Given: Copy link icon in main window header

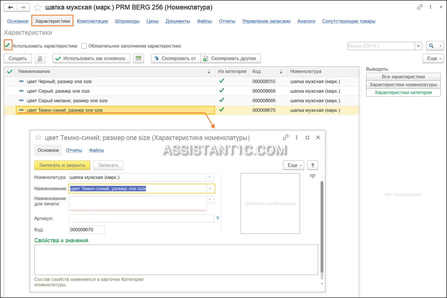Looking at the screenshot, I should tap(419, 7).
